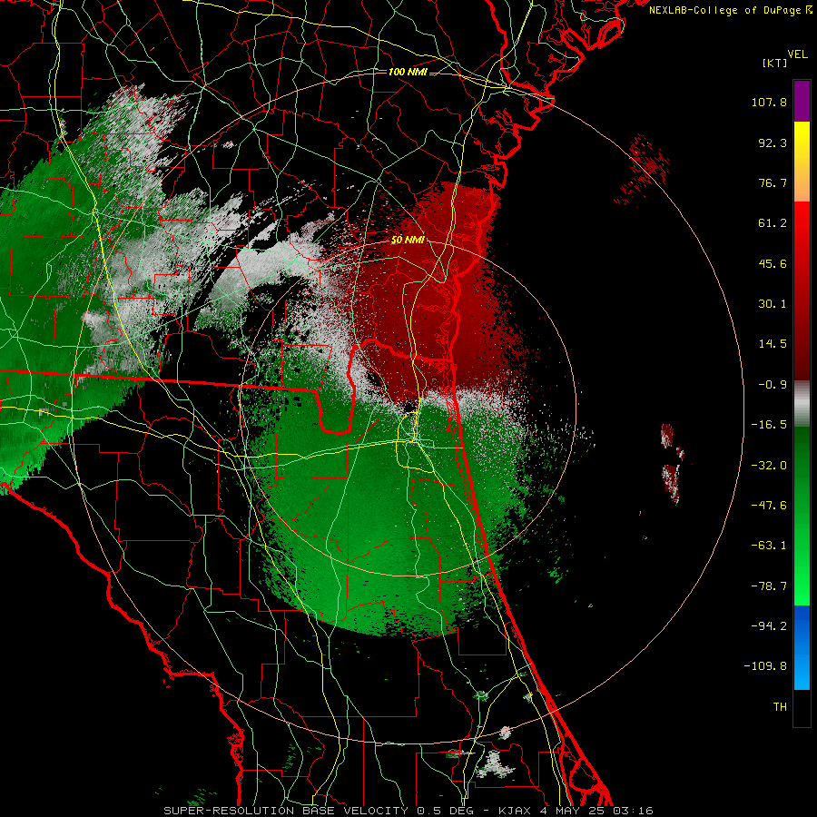The height and width of the screenshot is (817, 817).
Task: Click the 61.2 legend value
Action: [773, 223]
